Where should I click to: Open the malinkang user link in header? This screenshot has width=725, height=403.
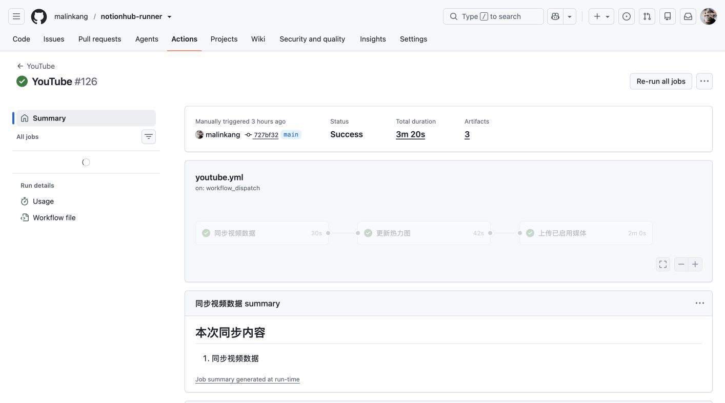pos(71,16)
